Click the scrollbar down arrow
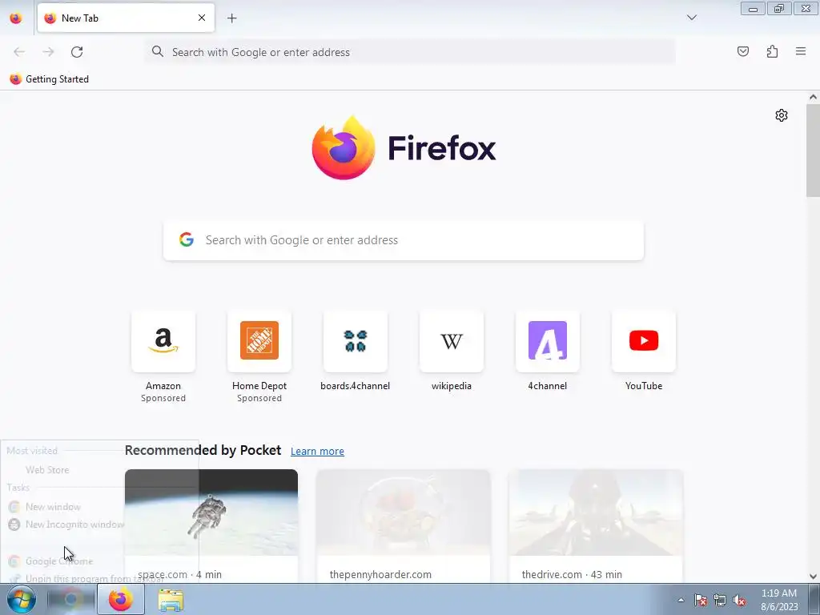The height and width of the screenshot is (615, 820). click(813, 577)
